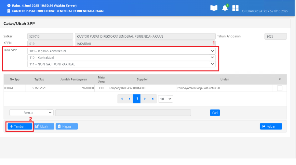Expand the 100 - Tagihan Kontraktual dropdown
The image size is (296, 165).
pyautogui.click(x=121, y=51)
